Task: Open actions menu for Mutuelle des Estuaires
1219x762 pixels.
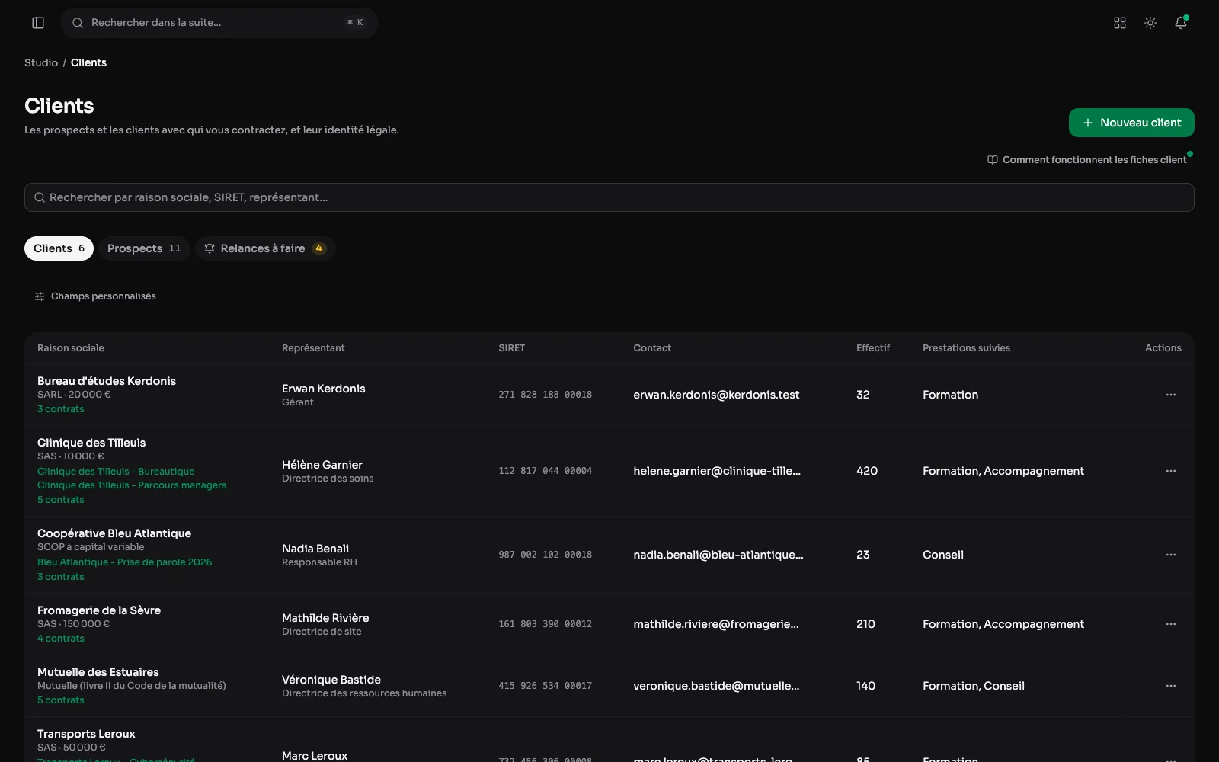Action: click(1171, 686)
